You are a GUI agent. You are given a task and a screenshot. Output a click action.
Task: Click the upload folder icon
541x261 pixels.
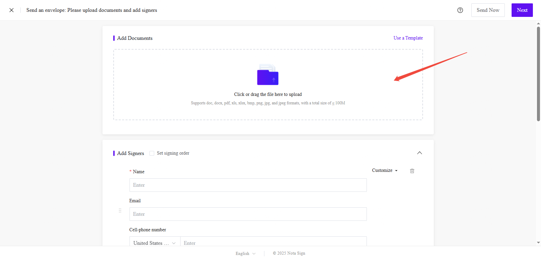[x=268, y=75]
